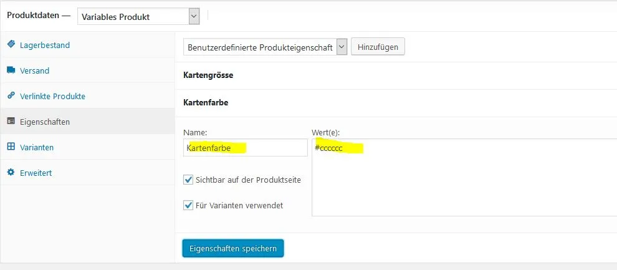Click the Erweitert gear icon

pyautogui.click(x=11, y=172)
